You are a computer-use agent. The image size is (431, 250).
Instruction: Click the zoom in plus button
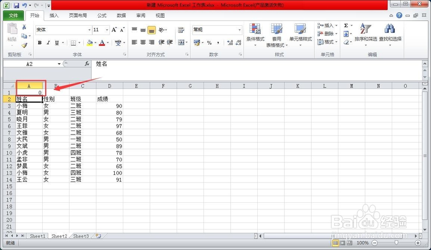418,243
